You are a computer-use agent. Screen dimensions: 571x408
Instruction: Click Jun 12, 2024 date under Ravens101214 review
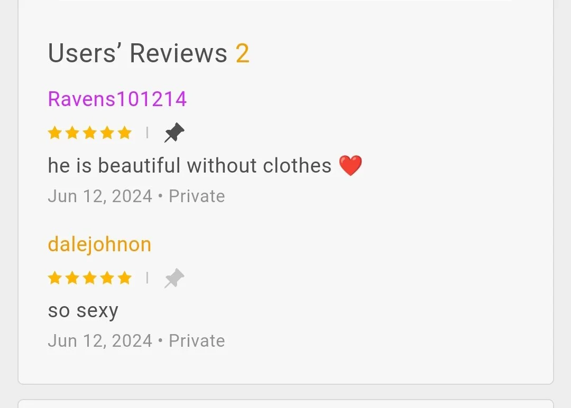click(x=100, y=196)
